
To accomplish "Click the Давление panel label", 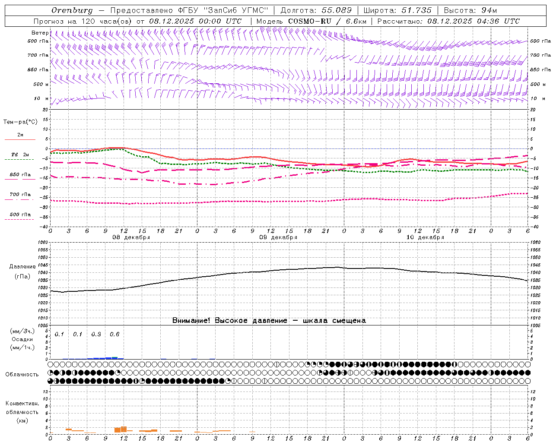I will coord(22,267).
